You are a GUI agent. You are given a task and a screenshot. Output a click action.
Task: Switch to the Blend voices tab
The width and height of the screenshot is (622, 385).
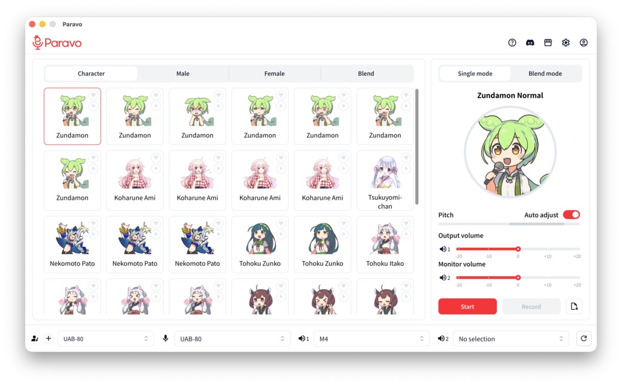pyautogui.click(x=366, y=73)
